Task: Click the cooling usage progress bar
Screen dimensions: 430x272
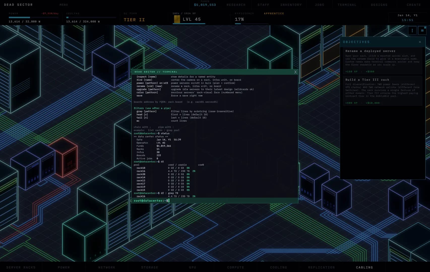Action: coord(91,17)
